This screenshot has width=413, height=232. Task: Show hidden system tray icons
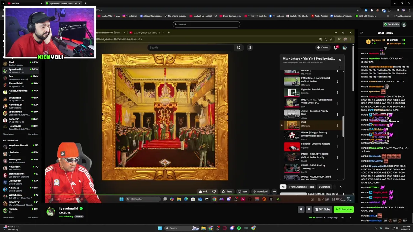pos(375,228)
